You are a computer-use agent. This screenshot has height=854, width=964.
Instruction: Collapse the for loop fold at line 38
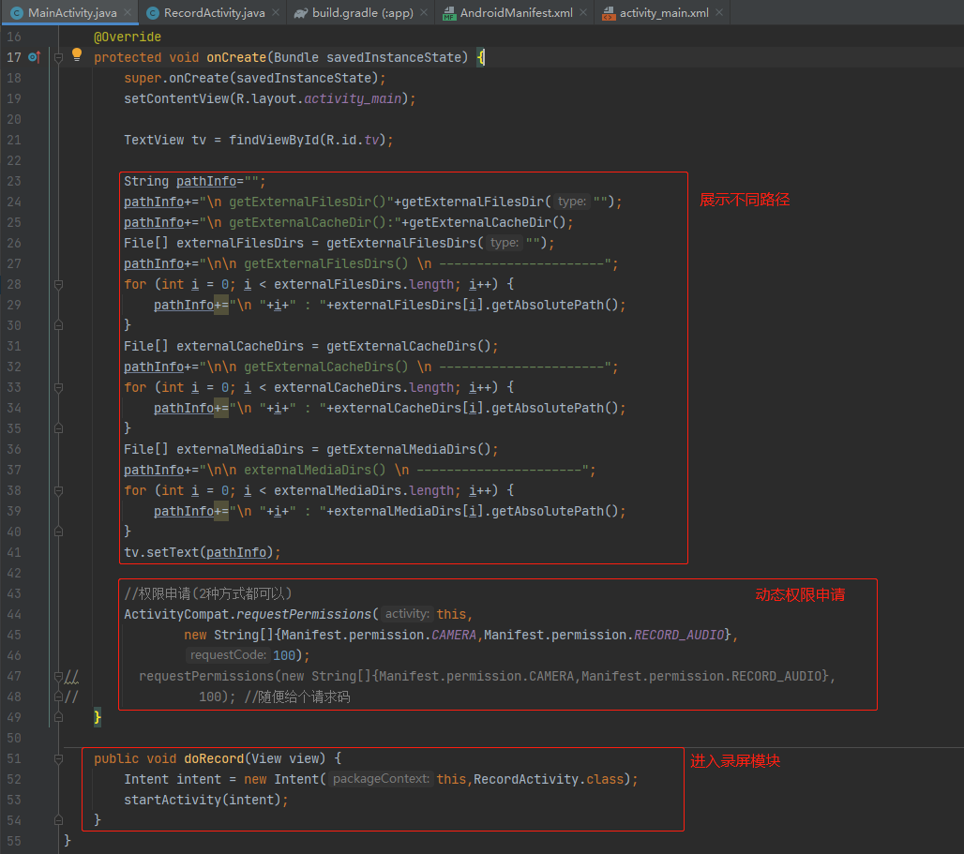(x=58, y=491)
